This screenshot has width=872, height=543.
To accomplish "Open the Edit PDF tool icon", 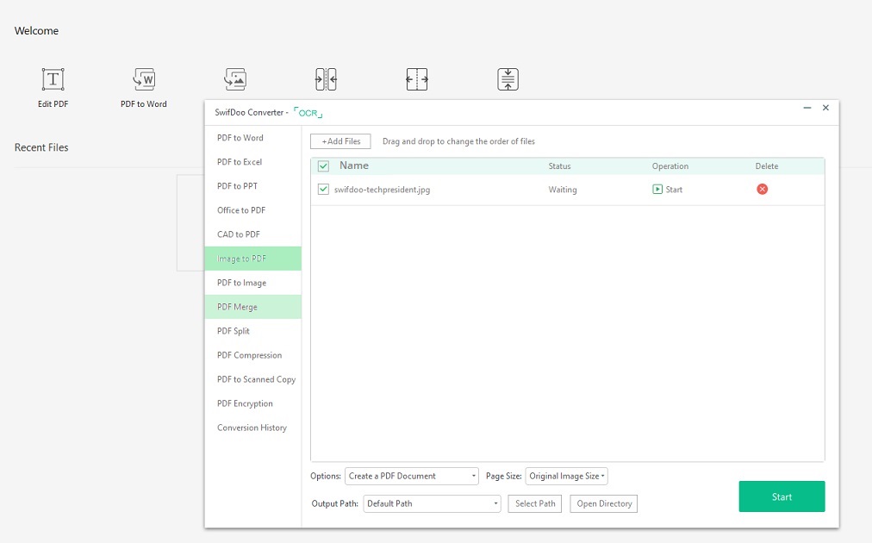I will pos(53,79).
